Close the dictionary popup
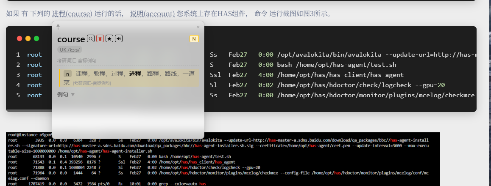 198,27
